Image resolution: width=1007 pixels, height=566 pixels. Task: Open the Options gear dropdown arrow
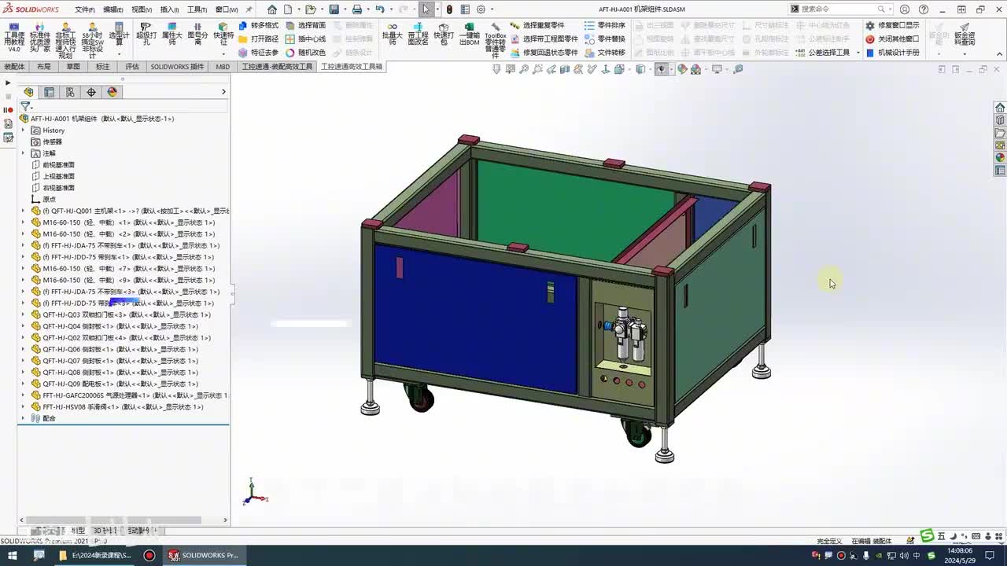tap(492, 9)
